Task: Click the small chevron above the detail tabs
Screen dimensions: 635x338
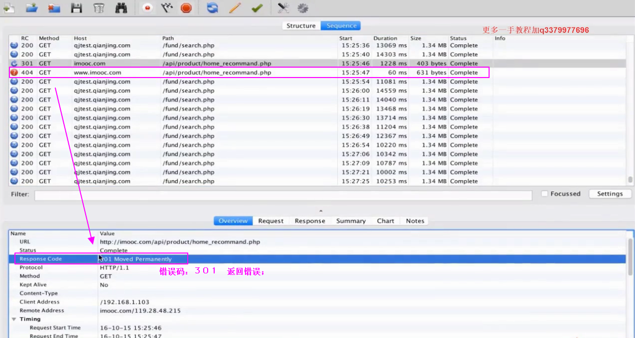Action: click(x=321, y=211)
